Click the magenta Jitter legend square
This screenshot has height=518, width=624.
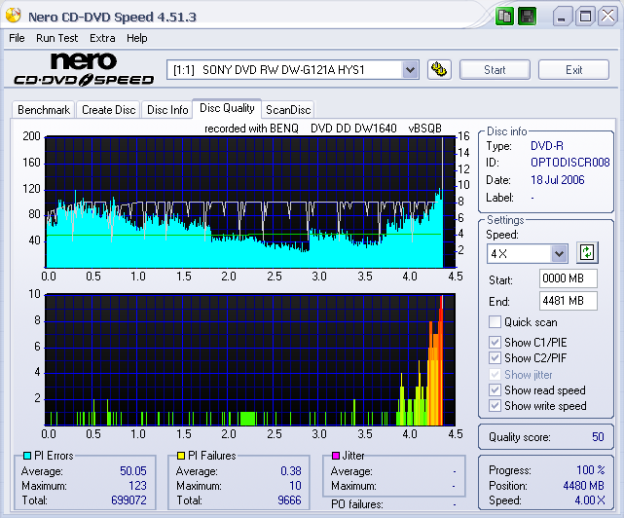[335, 456]
